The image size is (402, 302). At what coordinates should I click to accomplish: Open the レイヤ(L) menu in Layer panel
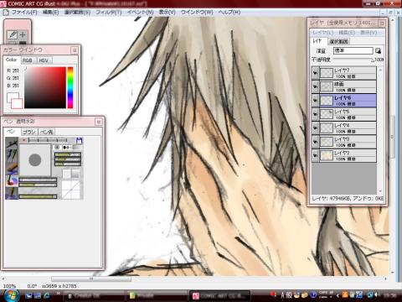click(323, 33)
